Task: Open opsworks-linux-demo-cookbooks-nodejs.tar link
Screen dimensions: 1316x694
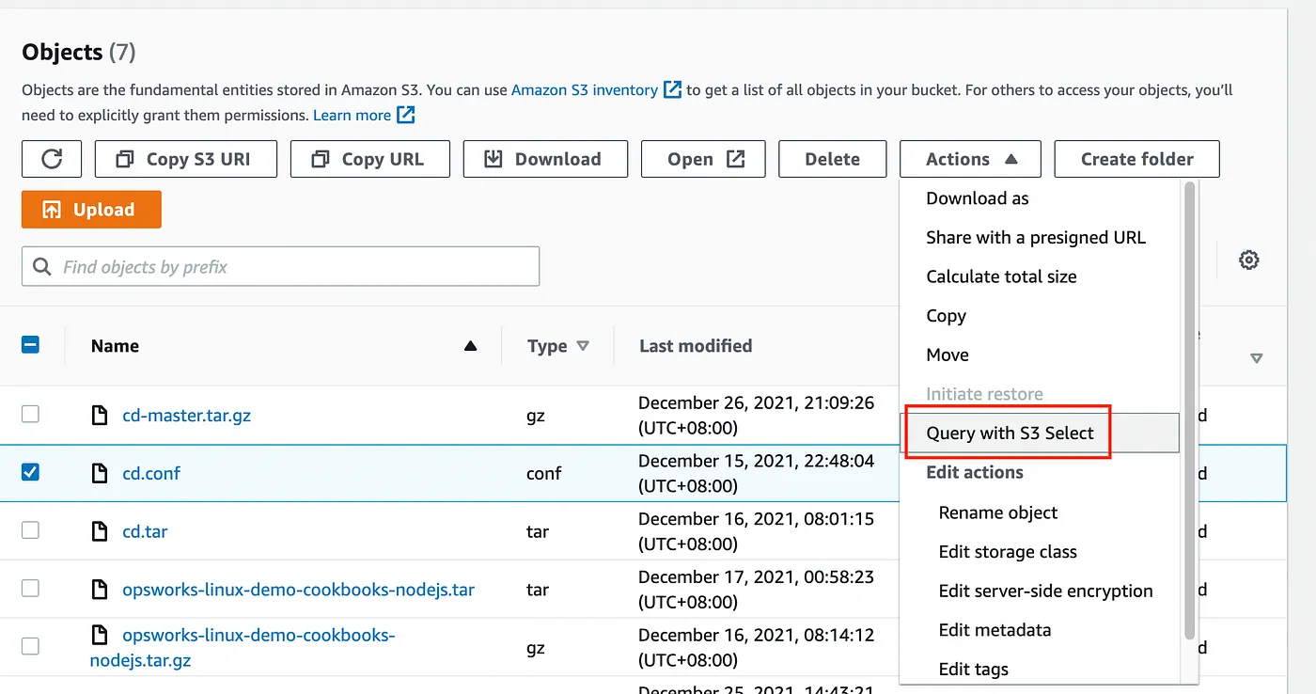Action: (x=299, y=590)
